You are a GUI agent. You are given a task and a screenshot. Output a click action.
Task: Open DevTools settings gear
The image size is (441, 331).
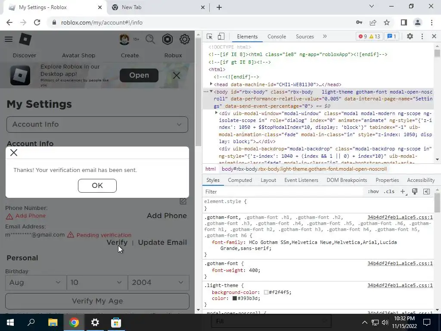coord(410,36)
